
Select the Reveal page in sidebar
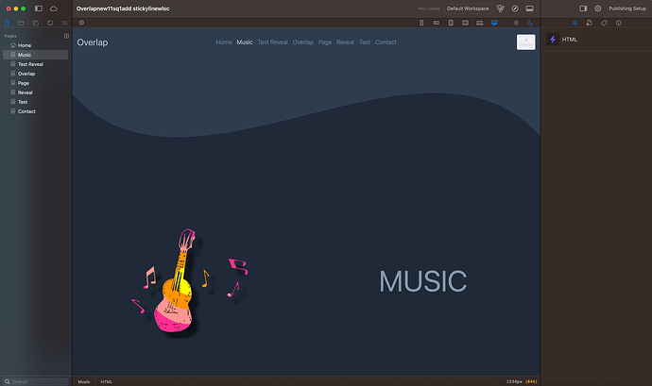[x=35, y=92]
